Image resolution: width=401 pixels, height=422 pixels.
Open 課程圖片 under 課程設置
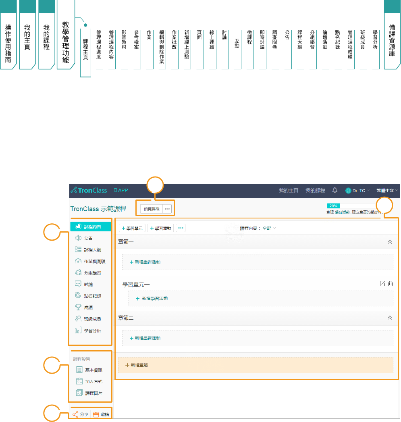click(x=89, y=393)
